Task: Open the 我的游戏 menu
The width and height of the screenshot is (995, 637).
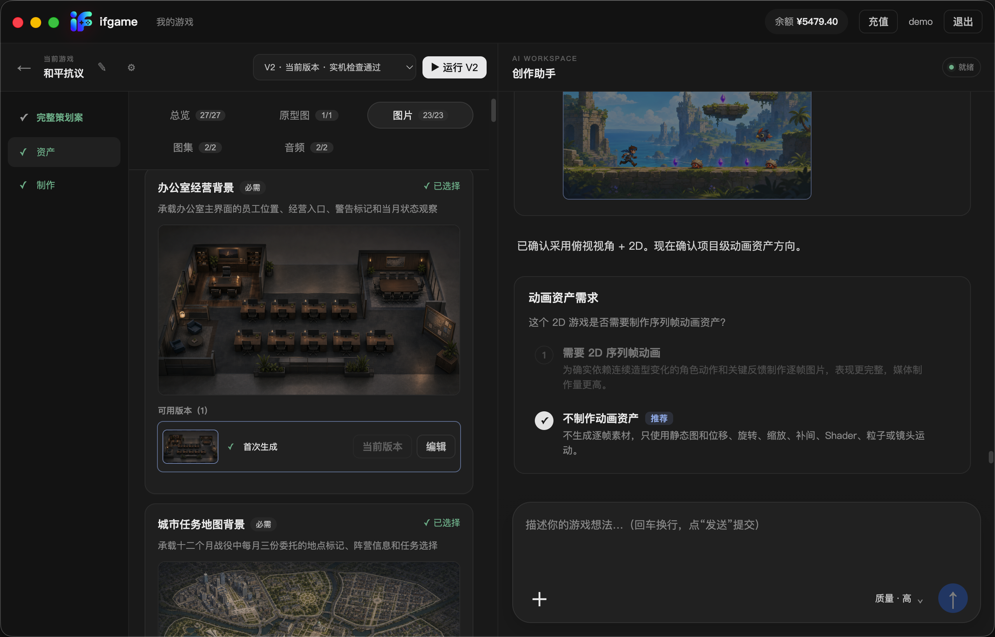Action: 175,22
